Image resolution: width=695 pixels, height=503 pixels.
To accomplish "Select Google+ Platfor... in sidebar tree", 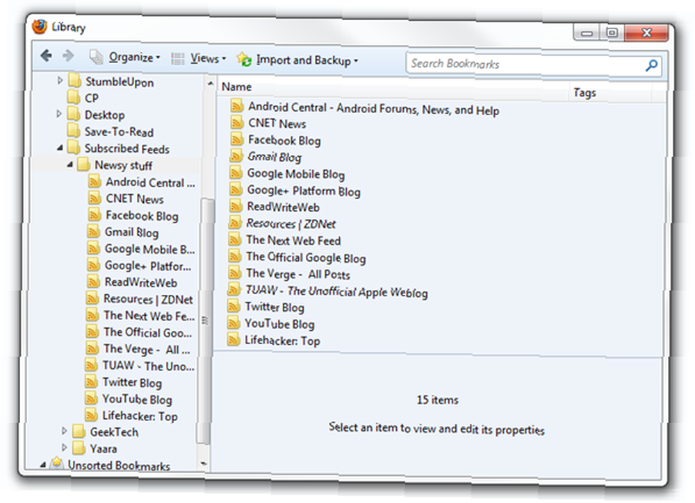I will [x=147, y=266].
